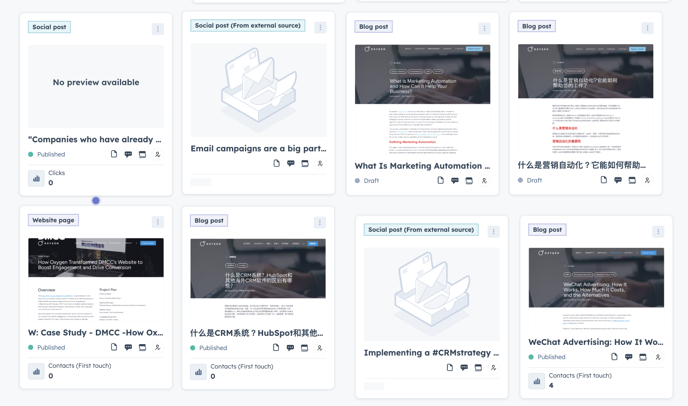Click comment bubble on the #CRMstrategy social post

click(464, 367)
